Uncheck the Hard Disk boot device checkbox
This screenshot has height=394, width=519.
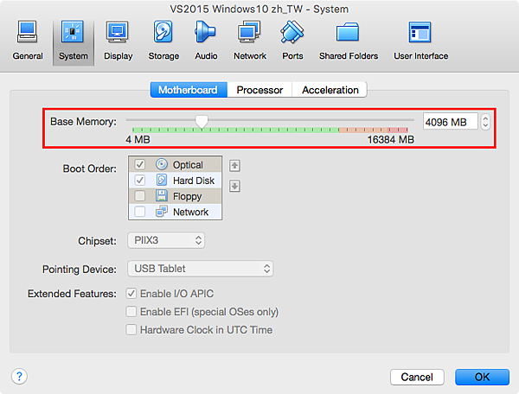pos(139,180)
